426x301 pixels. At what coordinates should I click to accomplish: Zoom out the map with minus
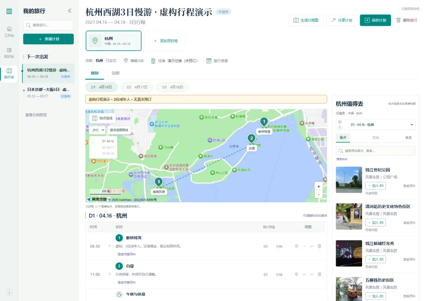coord(318,195)
